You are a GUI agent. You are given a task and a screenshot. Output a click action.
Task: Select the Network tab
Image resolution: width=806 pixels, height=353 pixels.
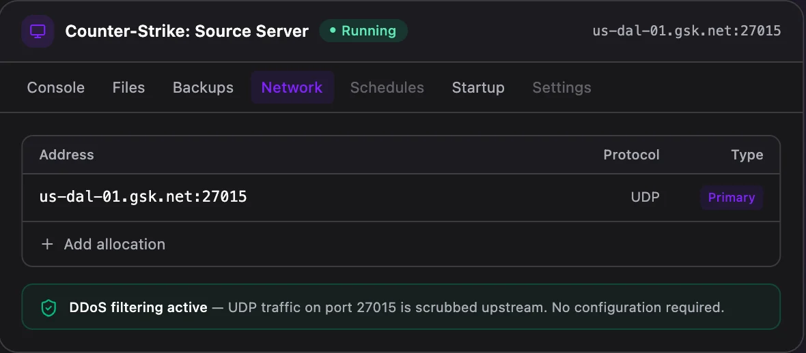292,88
